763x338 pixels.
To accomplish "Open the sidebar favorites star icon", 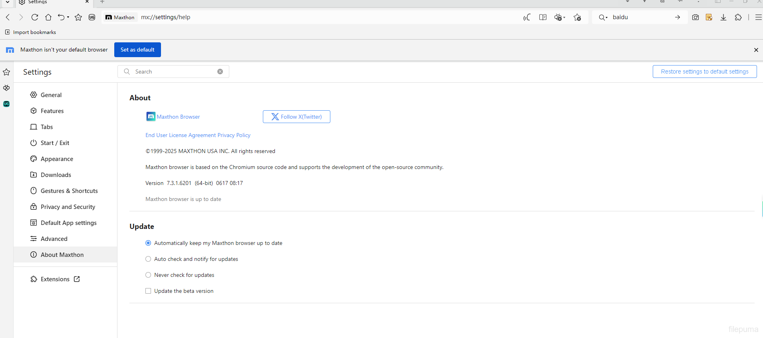I will point(6,72).
